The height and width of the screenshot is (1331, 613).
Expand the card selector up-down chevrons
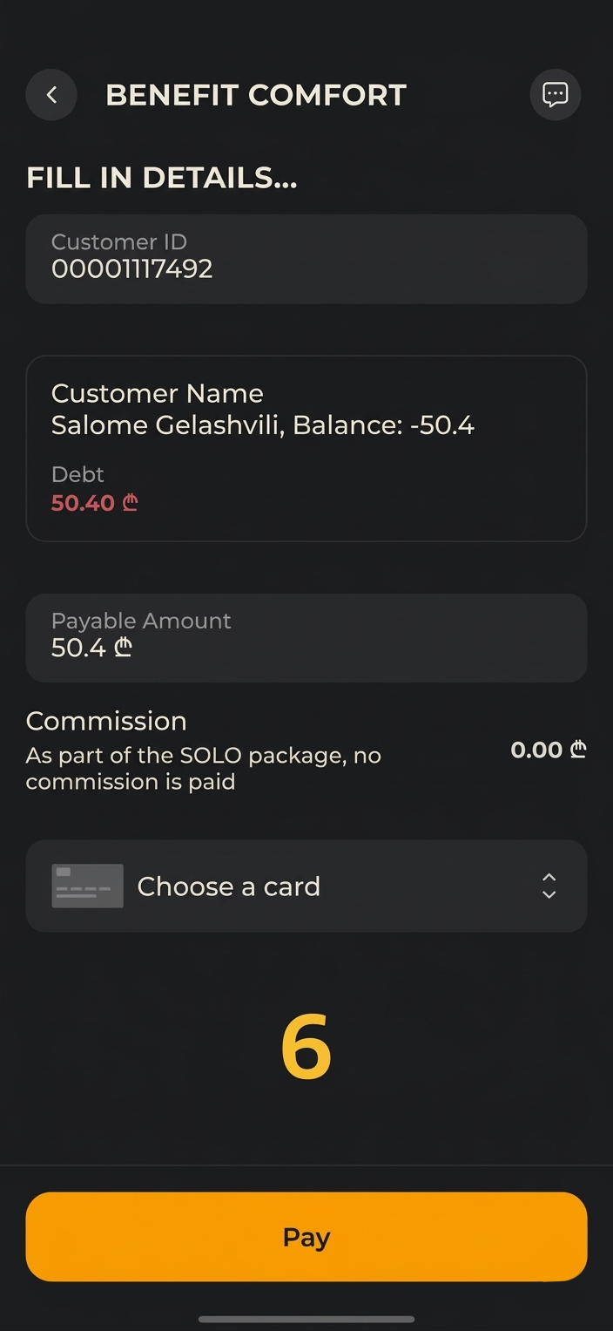click(549, 886)
